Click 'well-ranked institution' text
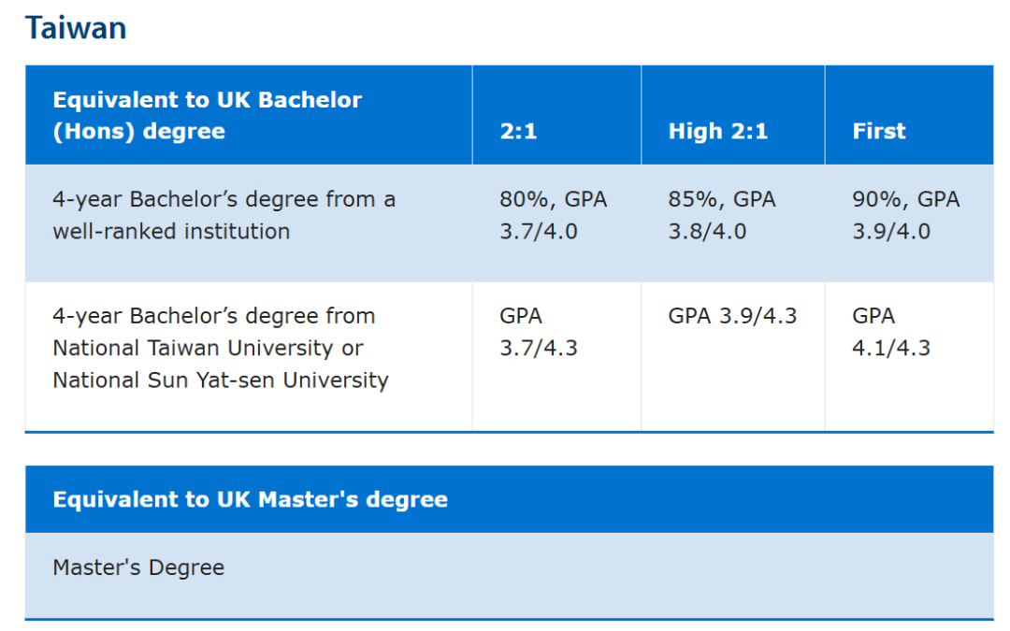1010x631 pixels. point(171,231)
